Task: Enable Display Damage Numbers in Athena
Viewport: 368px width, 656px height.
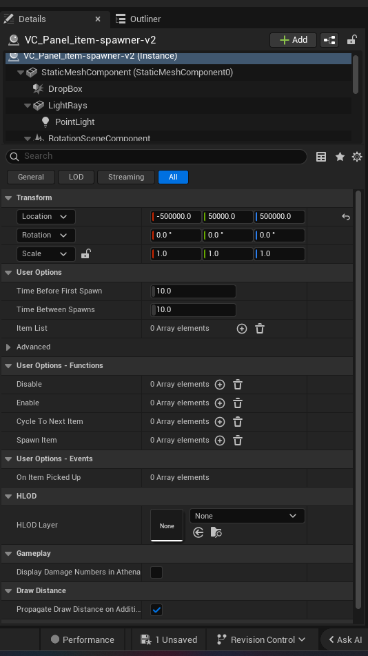Action: [x=156, y=572]
